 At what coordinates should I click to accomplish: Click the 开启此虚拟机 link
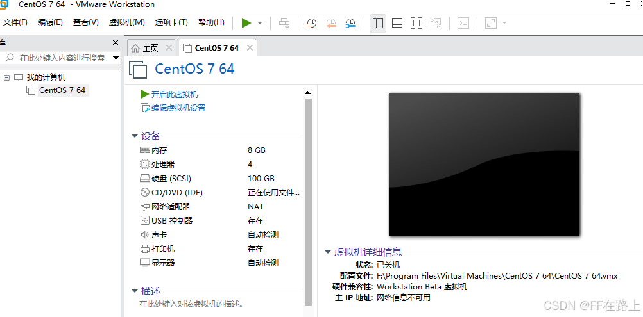click(175, 95)
